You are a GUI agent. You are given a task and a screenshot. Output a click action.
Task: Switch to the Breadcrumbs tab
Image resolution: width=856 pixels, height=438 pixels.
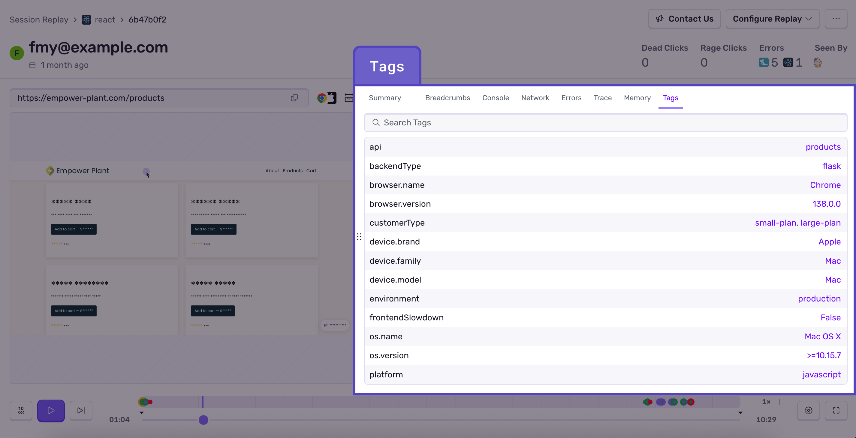pyautogui.click(x=448, y=97)
